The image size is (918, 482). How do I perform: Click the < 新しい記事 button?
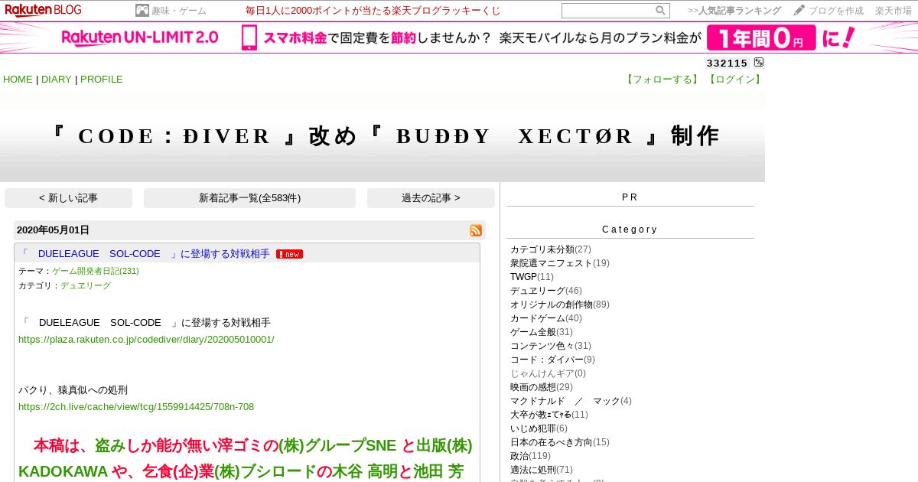[68, 198]
